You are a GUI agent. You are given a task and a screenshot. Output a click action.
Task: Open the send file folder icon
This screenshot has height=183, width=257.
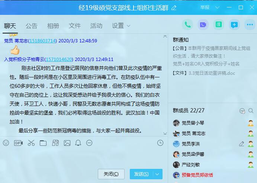click(x=43, y=143)
